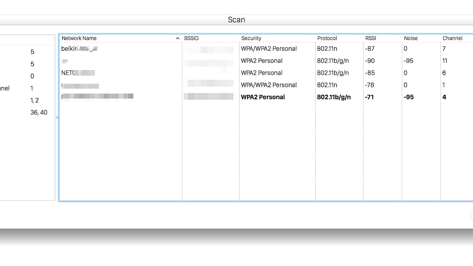Click Security cell of RSSI -78 row

click(x=269, y=85)
